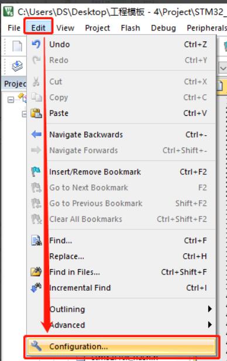Open the Debug menu
Viewport: 227px width, 361px height.
coord(163,28)
